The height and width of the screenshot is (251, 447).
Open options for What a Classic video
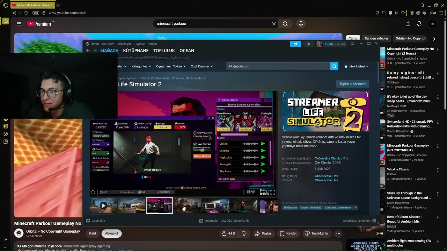(x=438, y=170)
